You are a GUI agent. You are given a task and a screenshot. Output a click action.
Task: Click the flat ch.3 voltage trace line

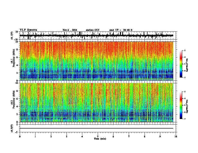click(96, 128)
